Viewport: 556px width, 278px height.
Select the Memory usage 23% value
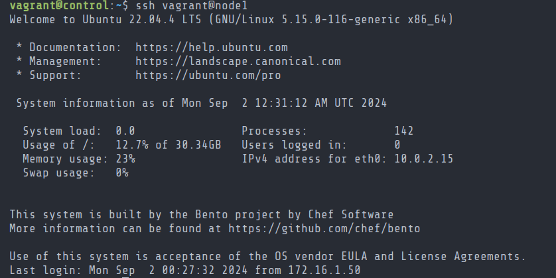[125, 159]
